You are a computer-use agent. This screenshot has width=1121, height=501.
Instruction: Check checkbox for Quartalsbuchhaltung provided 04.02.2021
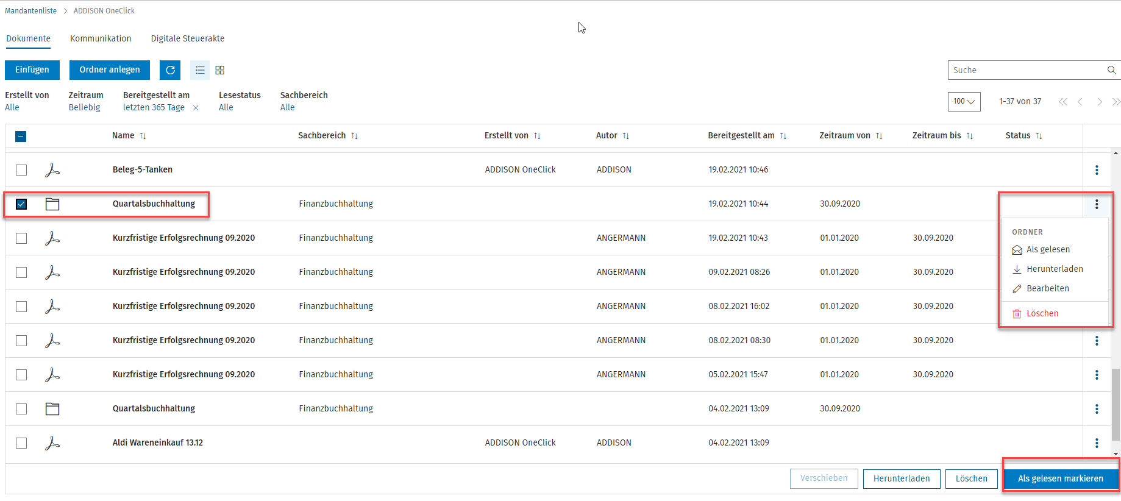[21, 409]
